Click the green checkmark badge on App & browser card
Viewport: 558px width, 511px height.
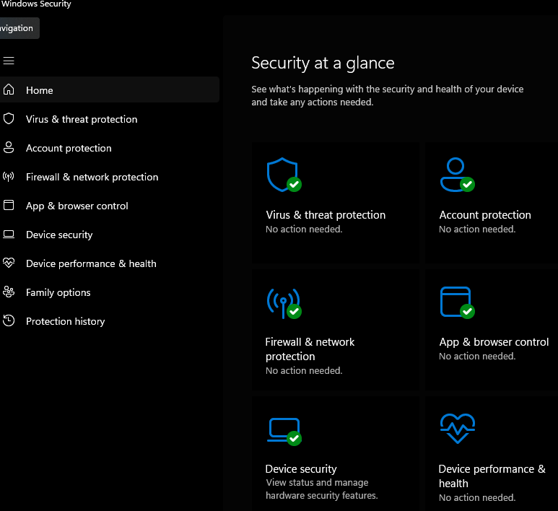point(467,311)
